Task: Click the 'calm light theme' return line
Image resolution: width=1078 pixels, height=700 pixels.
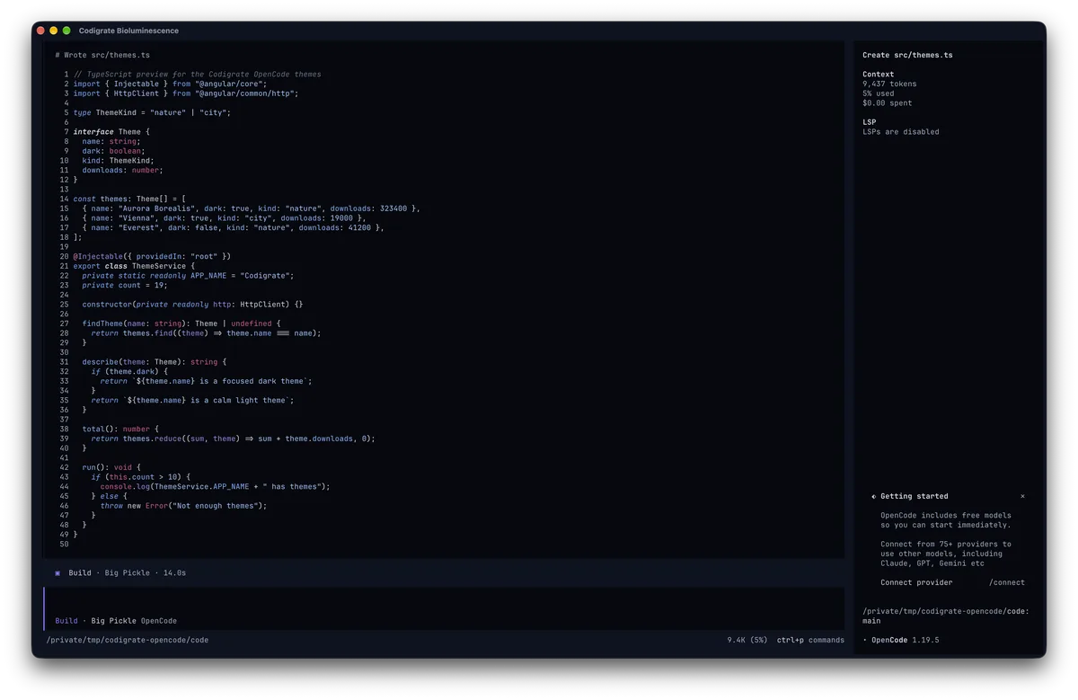Action: (x=193, y=400)
